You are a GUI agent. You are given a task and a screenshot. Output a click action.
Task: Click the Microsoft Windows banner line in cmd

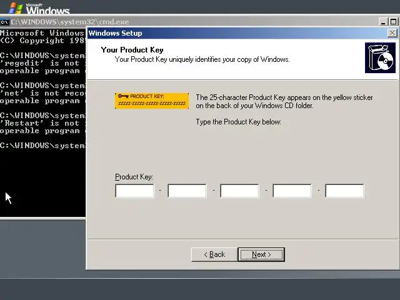(x=43, y=33)
